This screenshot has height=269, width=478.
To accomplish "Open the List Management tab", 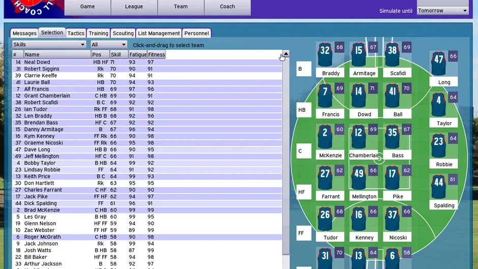I will pos(159,33).
